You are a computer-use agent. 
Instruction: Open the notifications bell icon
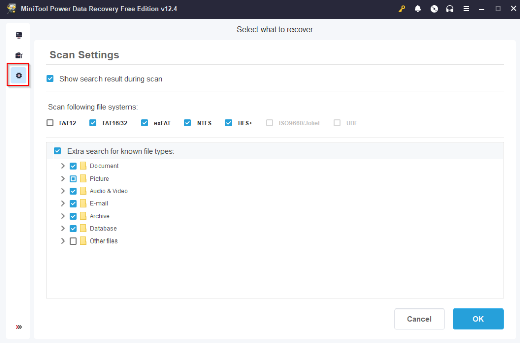[x=418, y=9]
